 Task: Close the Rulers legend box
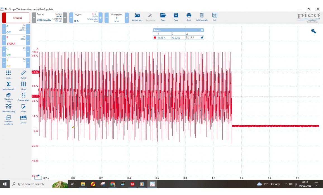point(202,30)
